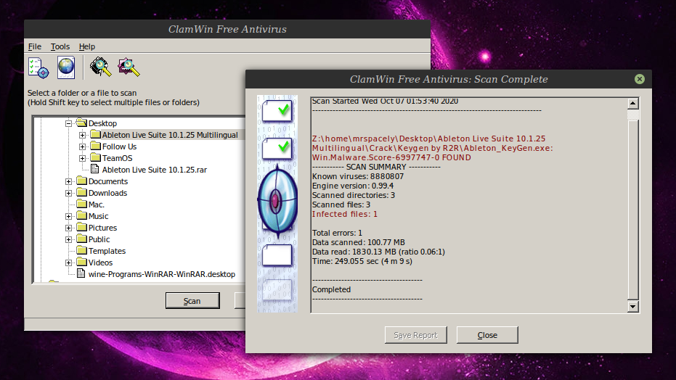Click the scan log scroll down arrow
Image resolution: width=676 pixels, height=380 pixels.
click(632, 307)
